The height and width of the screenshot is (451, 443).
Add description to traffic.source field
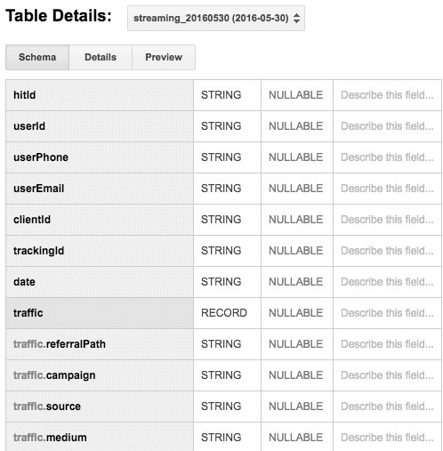(387, 407)
